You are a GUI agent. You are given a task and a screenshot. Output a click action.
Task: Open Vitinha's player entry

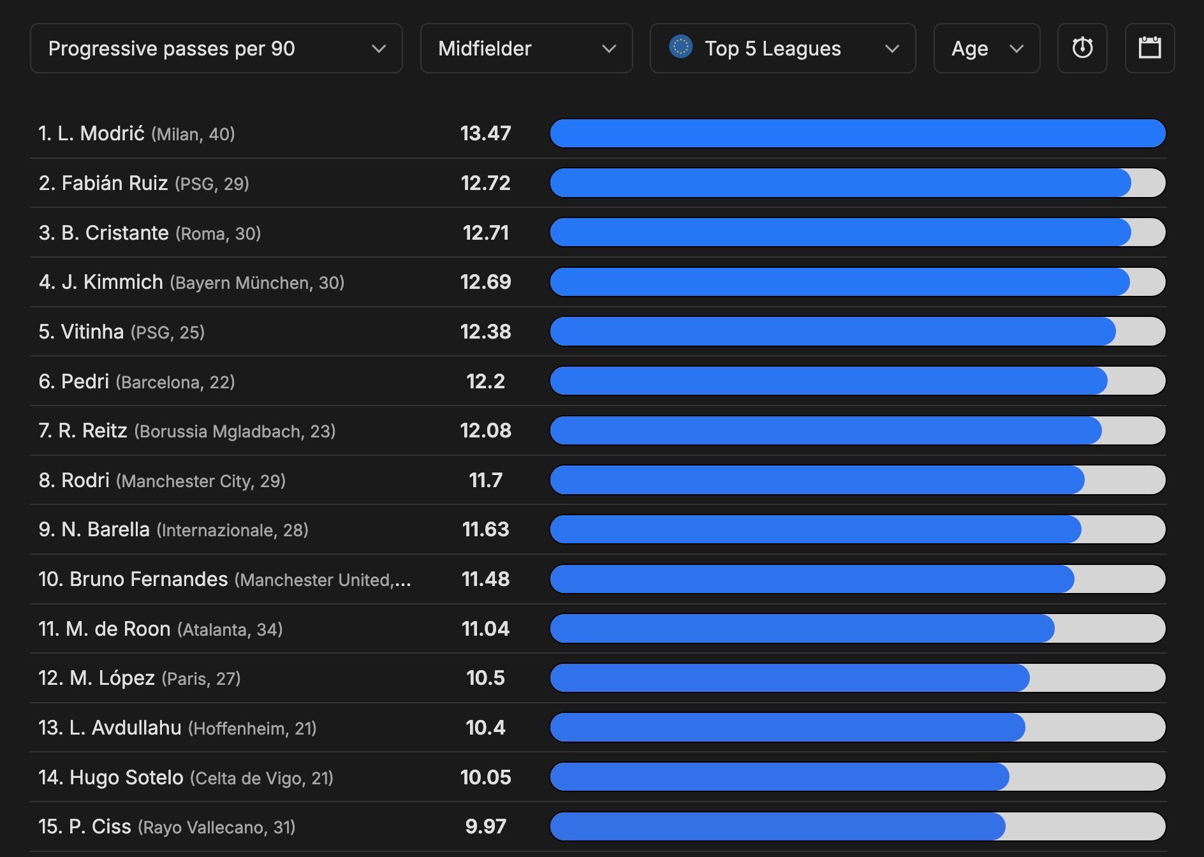tap(92, 332)
